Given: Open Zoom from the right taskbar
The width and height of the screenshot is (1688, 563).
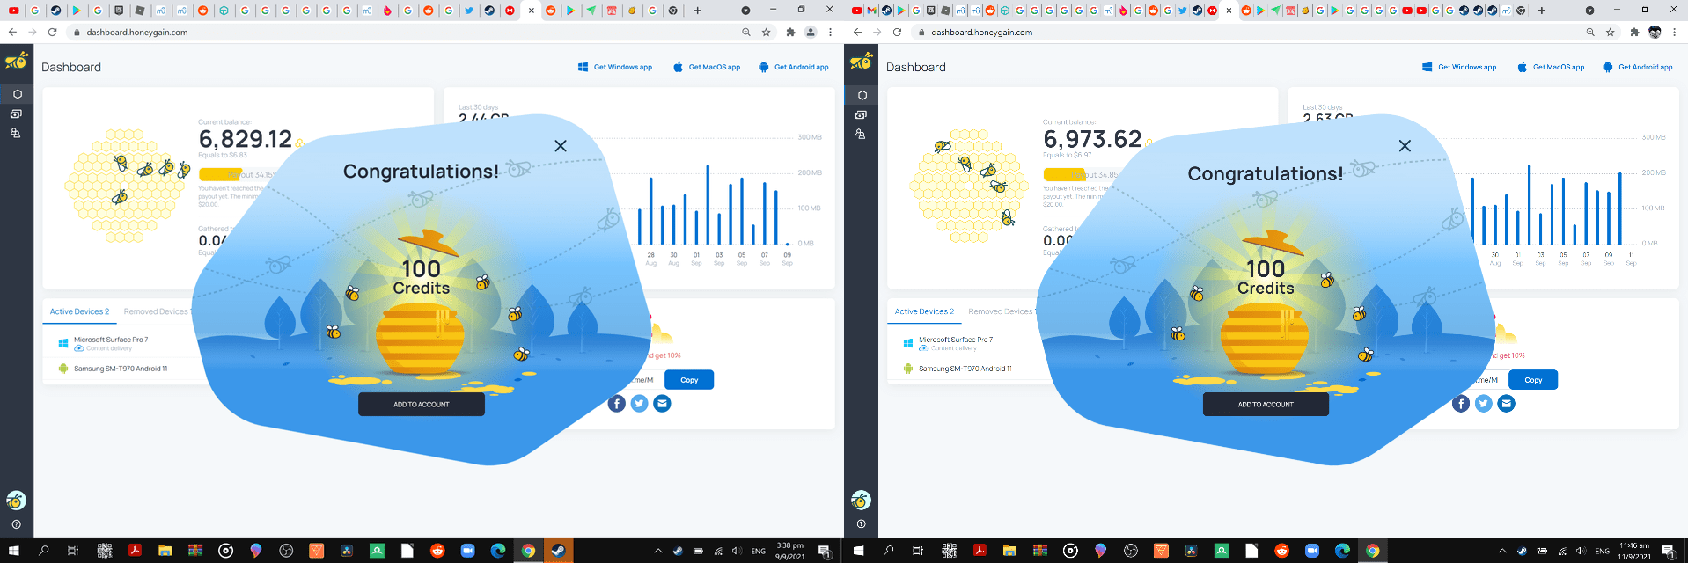Looking at the screenshot, I should click(1311, 551).
